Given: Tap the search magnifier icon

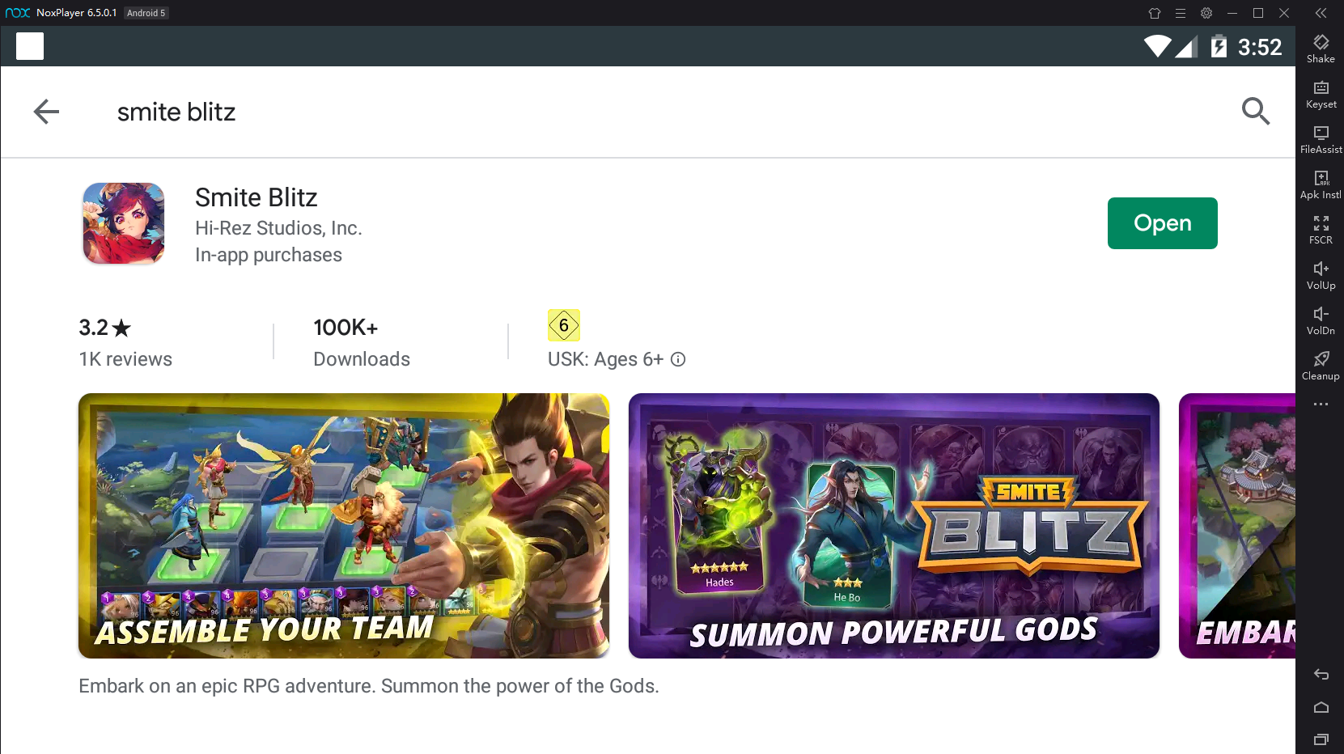Looking at the screenshot, I should coord(1256,111).
